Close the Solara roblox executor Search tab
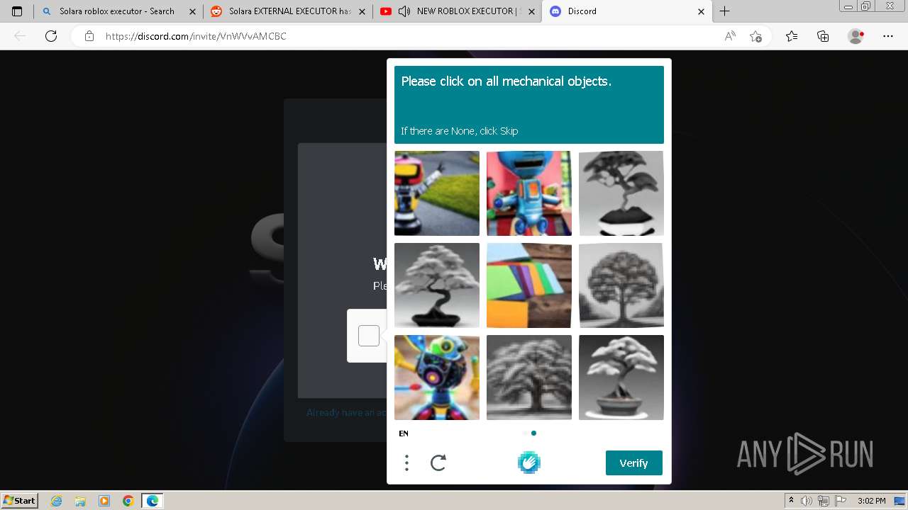 [192, 11]
